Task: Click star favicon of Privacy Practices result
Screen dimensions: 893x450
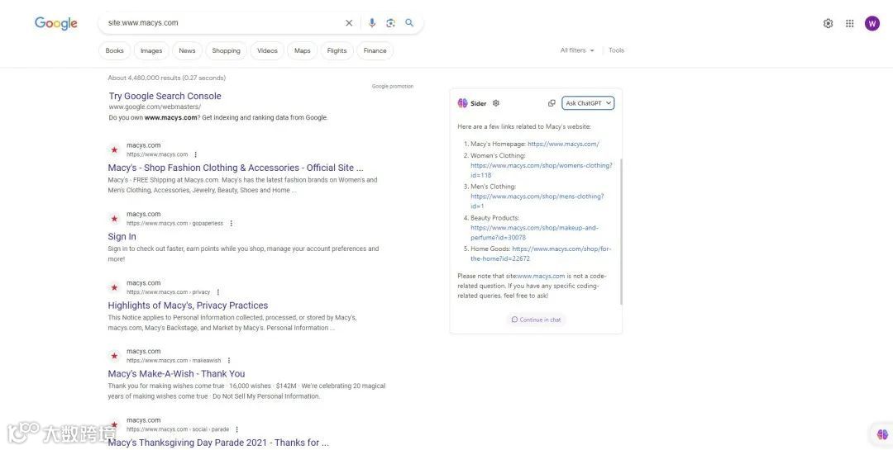Action: [x=114, y=287]
